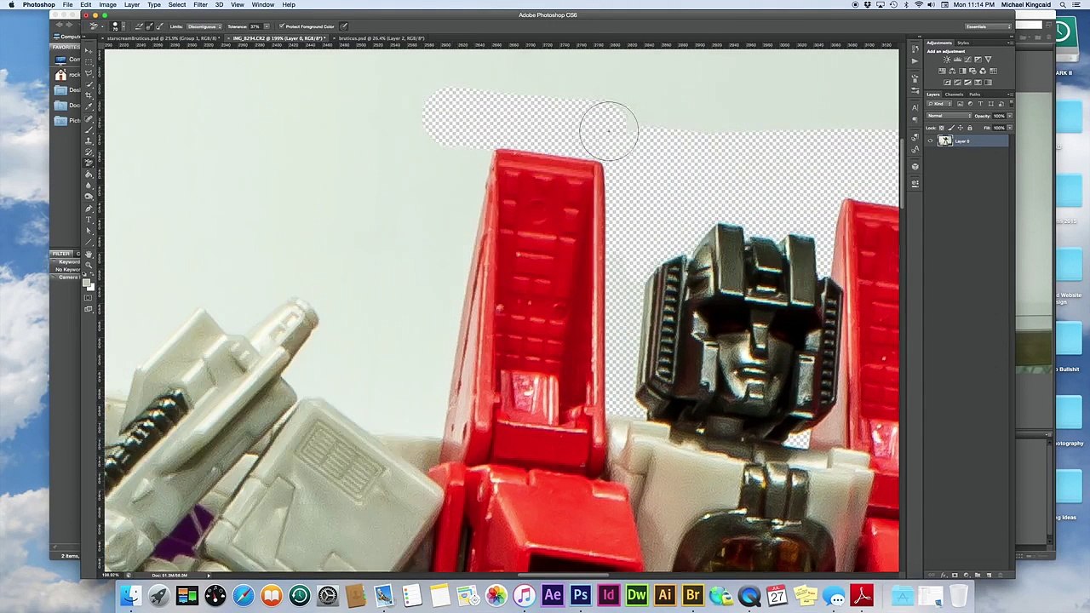Screen dimensions: 1090x613
Task: Open the Tolerance slider dropdown
Action: pyautogui.click(x=267, y=26)
